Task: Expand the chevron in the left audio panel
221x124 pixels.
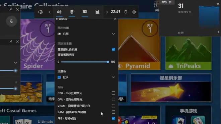Action: pos(16,63)
